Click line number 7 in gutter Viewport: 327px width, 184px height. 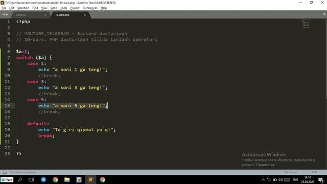point(9,58)
